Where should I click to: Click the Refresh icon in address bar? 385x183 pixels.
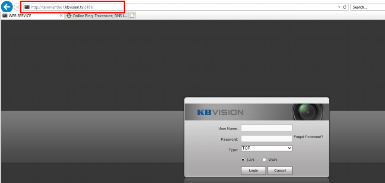(x=345, y=7)
